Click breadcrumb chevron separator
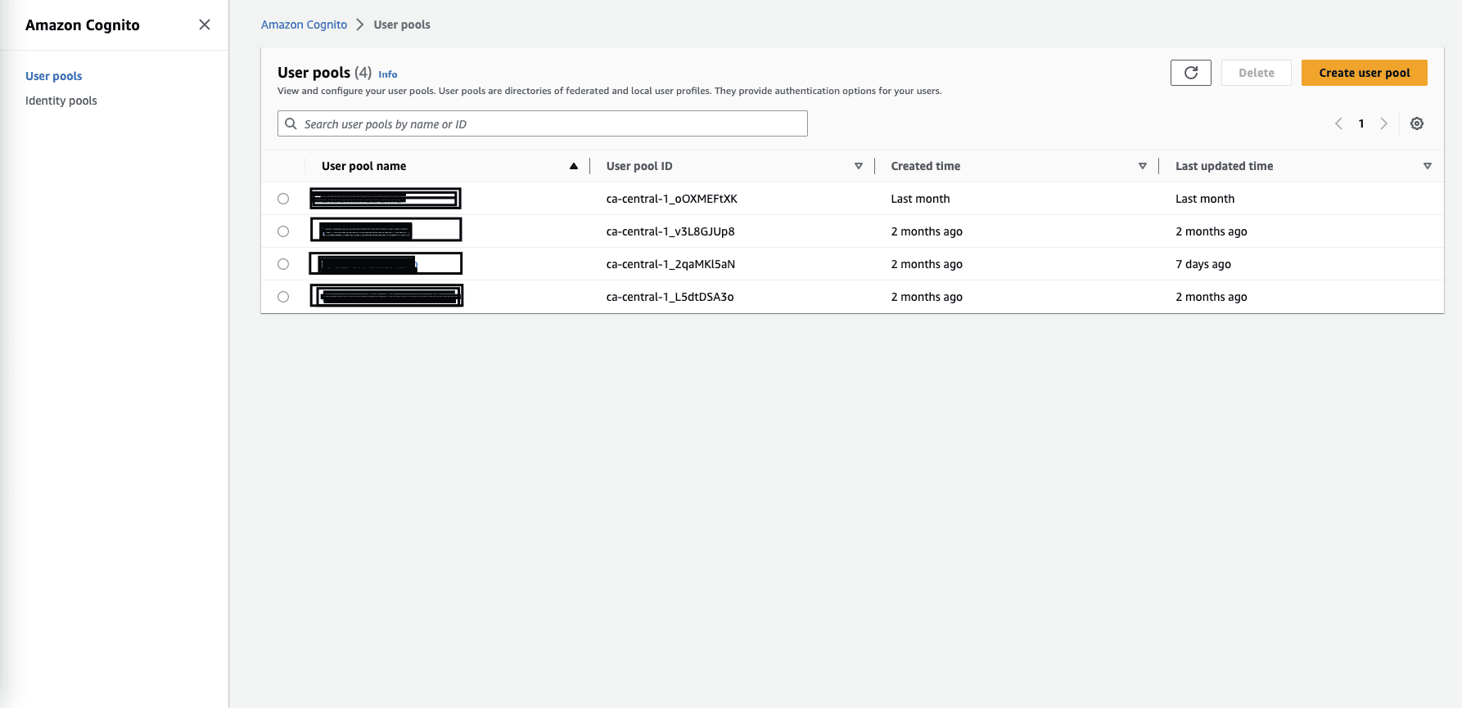 tap(360, 25)
